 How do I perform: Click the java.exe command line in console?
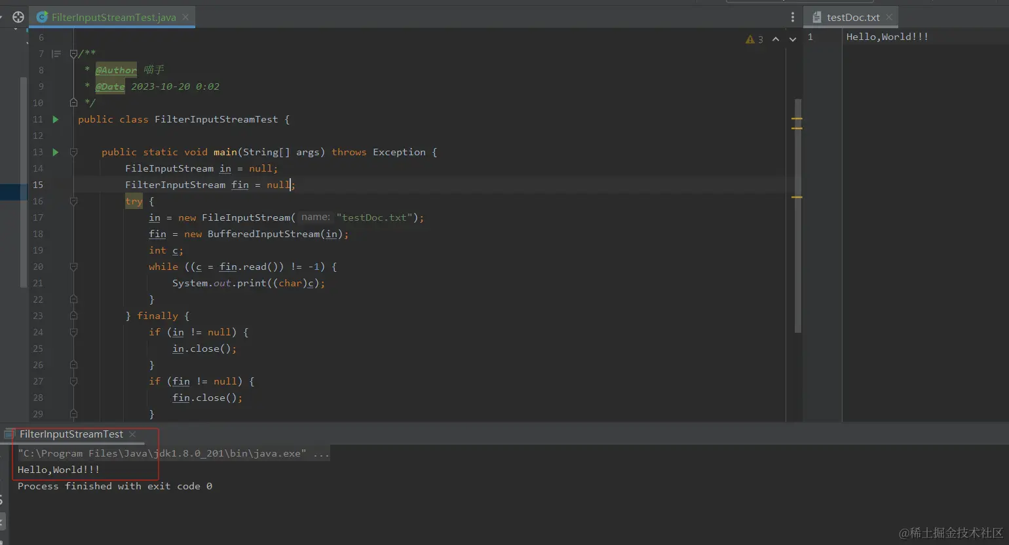click(x=174, y=453)
